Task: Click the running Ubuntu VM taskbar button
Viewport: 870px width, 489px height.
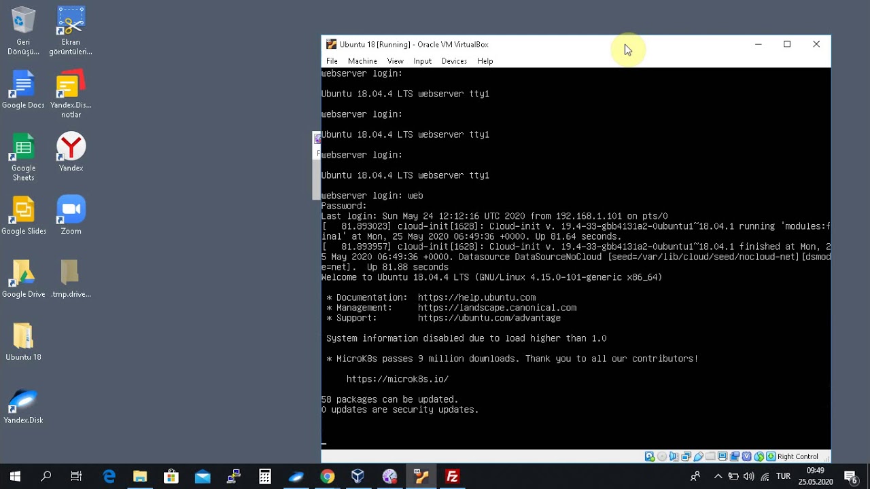Action: (x=421, y=477)
